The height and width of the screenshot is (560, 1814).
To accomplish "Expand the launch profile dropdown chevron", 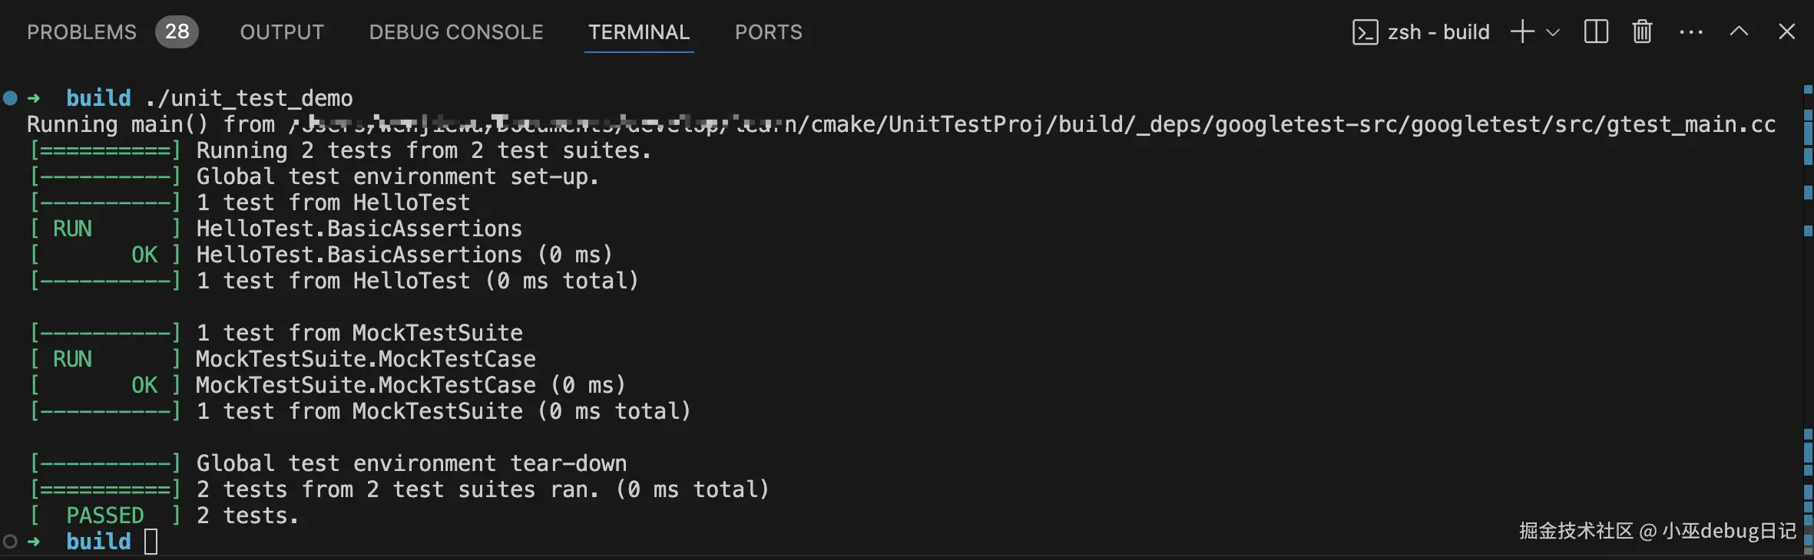I will [x=1553, y=32].
